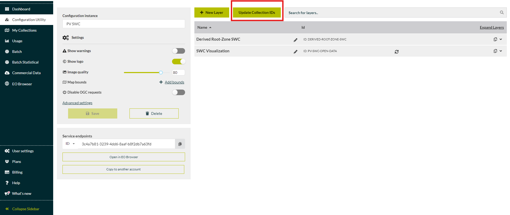Click the New Layer button
Image resolution: width=510 pixels, height=215 pixels.
tap(212, 12)
